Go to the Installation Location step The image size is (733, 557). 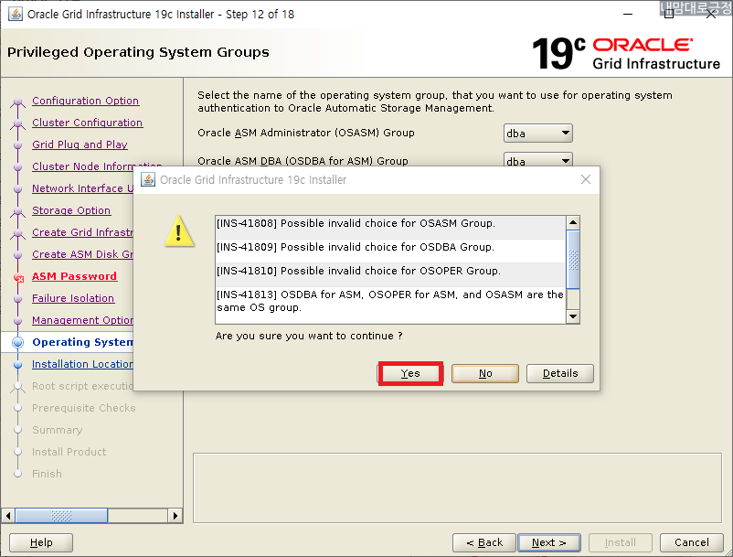[83, 364]
